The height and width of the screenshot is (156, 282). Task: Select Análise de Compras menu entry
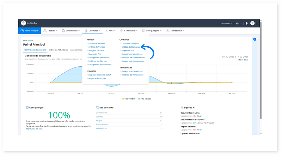(130, 47)
